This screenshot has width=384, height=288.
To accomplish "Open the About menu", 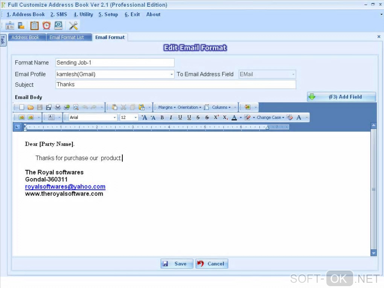I will (x=153, y=14).
